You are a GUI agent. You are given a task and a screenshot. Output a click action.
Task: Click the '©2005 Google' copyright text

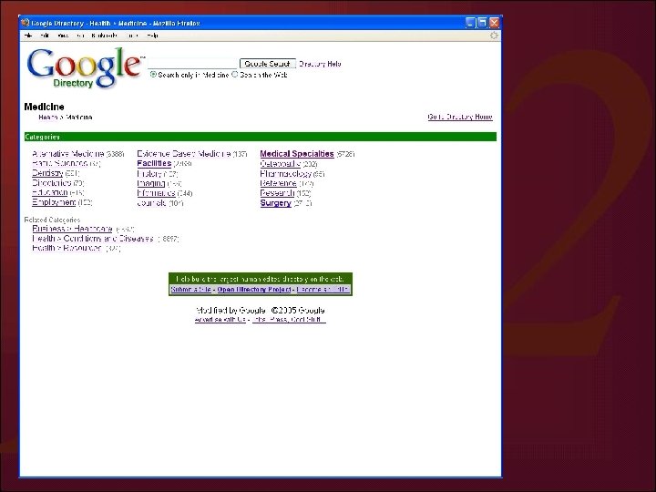pos(297,311)
